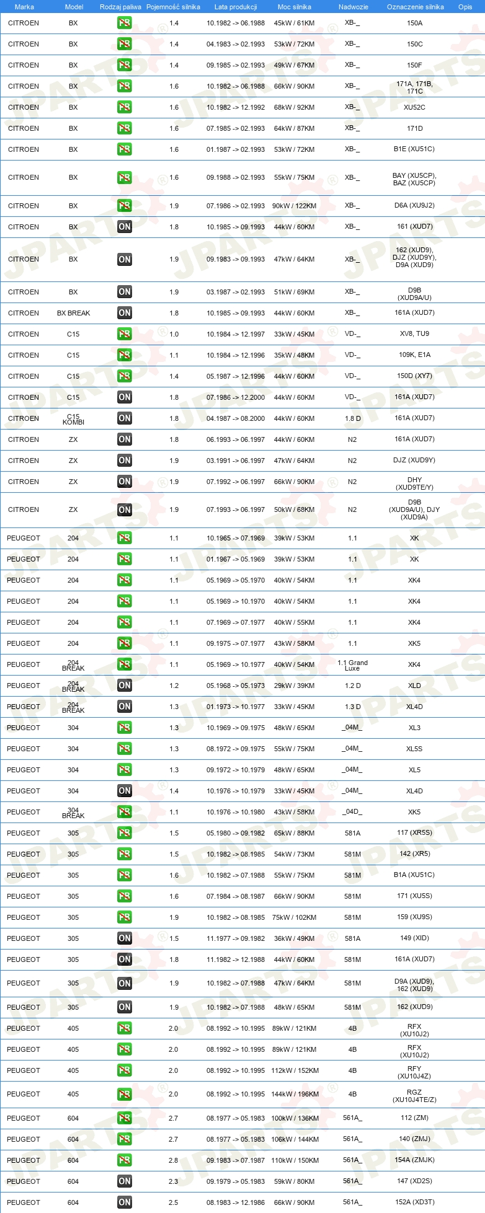Click the _04D_ body code cell

[x=352, y=812]
